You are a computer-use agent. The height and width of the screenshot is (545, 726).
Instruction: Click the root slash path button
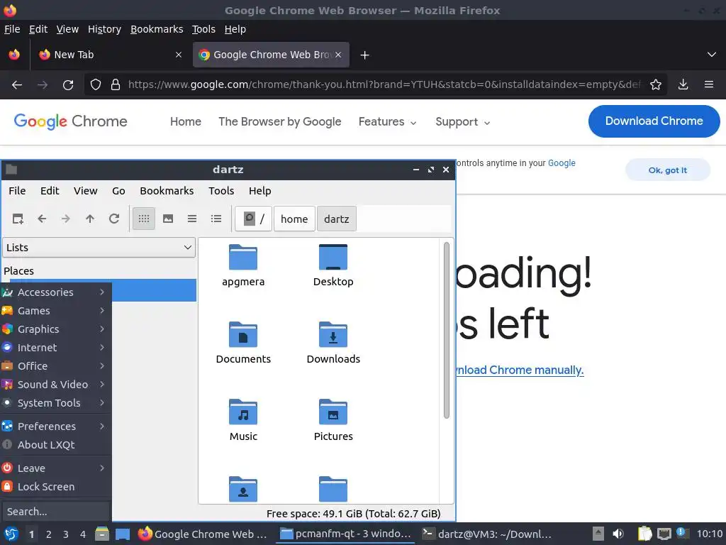click(x=253, y=219)
